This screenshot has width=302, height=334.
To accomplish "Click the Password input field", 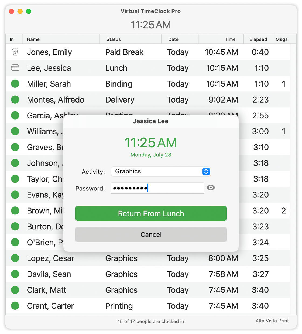I will (x=157, y=188).
